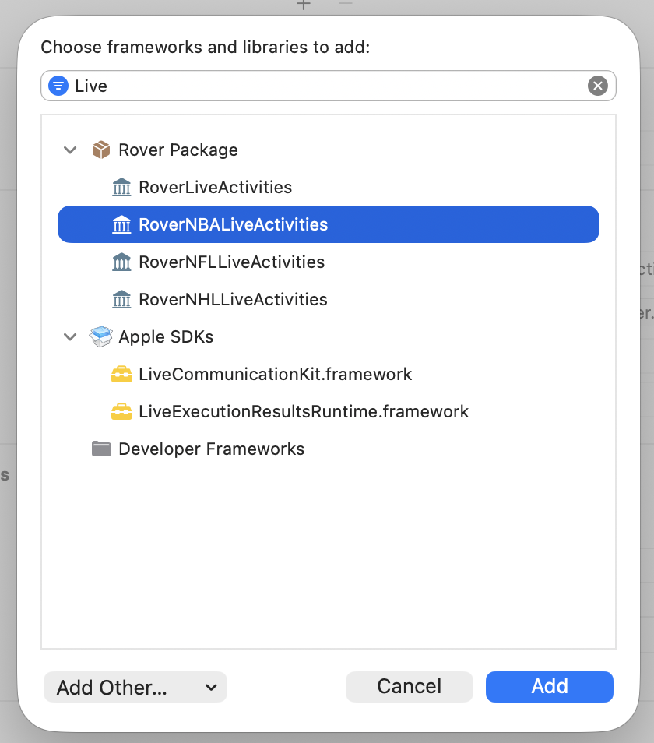654x743 pixels.
Task: Click the Apple SDKs stacked-layers icon
Action: [100, 336]
